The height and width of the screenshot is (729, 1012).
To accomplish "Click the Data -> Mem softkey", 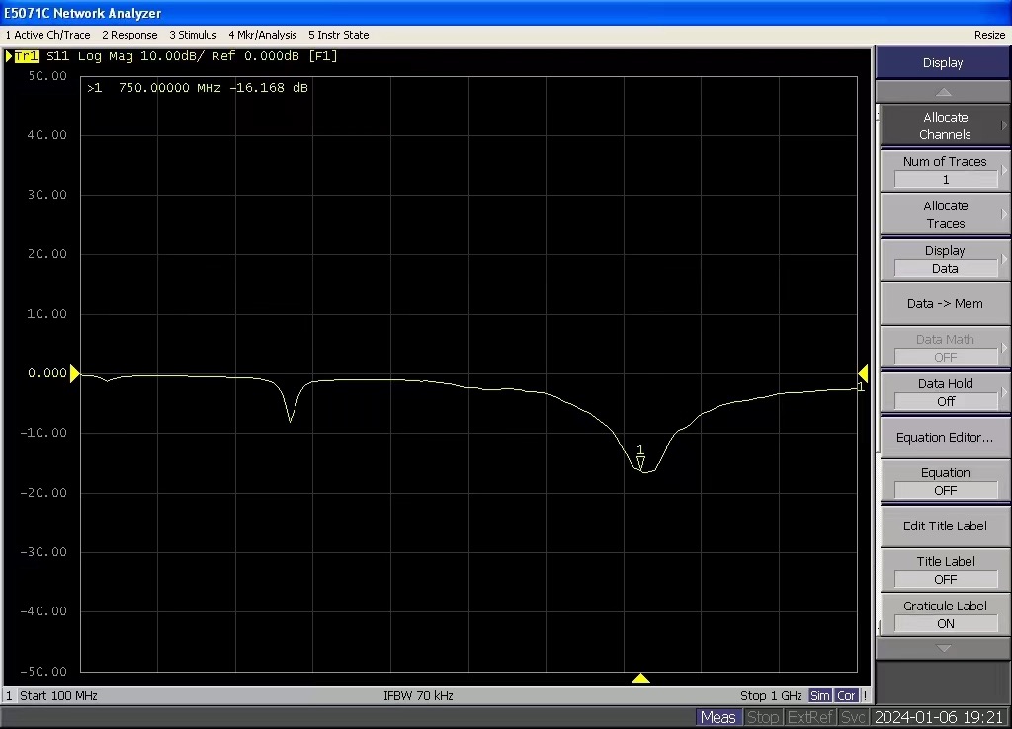I will coord(945,303).
